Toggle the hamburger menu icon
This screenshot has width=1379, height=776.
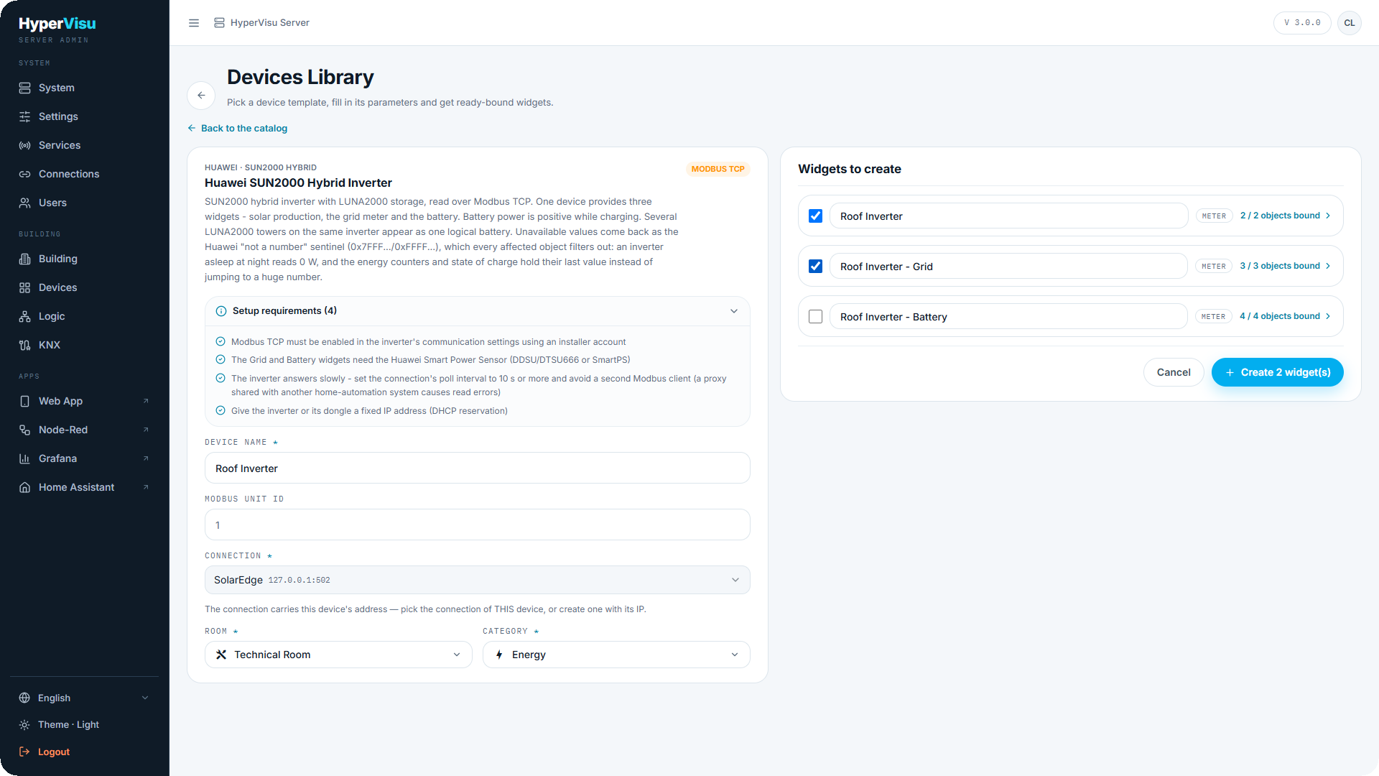[194, 23]
